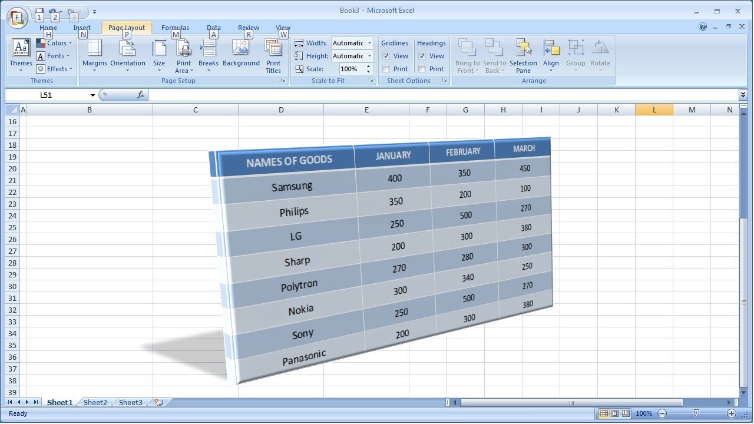The width and height of the screenshot is (754, 424).
Task: Click the Name Box showing L51
Action: point(47,95)
